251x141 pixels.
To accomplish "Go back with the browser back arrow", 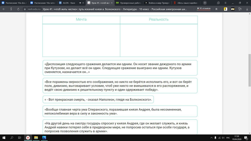I will [x=4, y=9].
